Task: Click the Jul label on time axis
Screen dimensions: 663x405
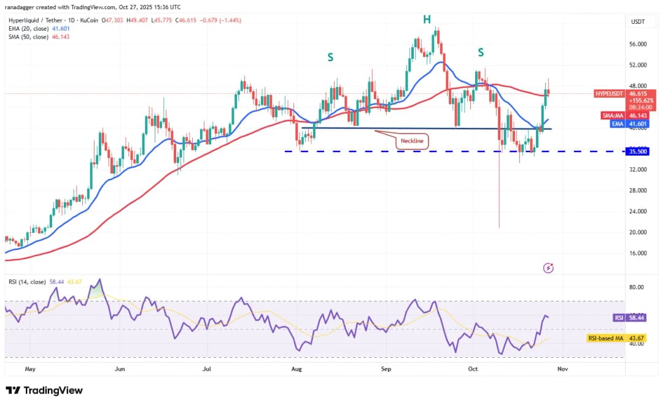Action: (x=207, y=369)
